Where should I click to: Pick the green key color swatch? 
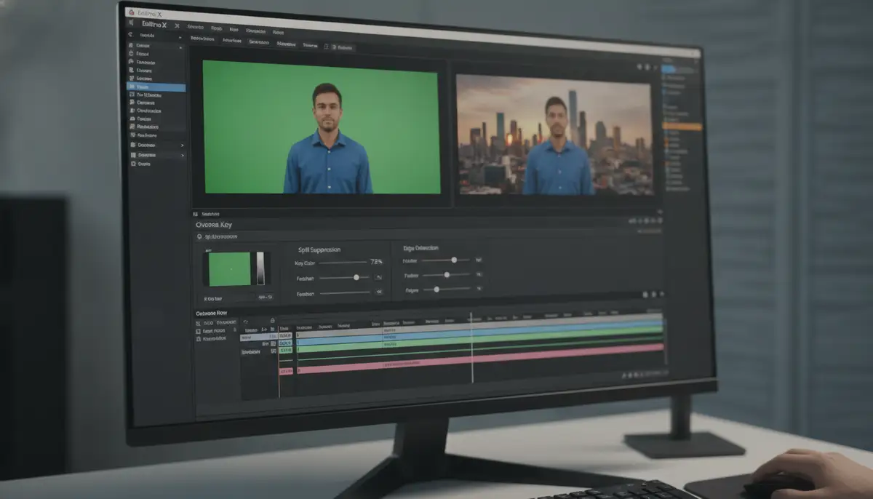coord(230,269)
